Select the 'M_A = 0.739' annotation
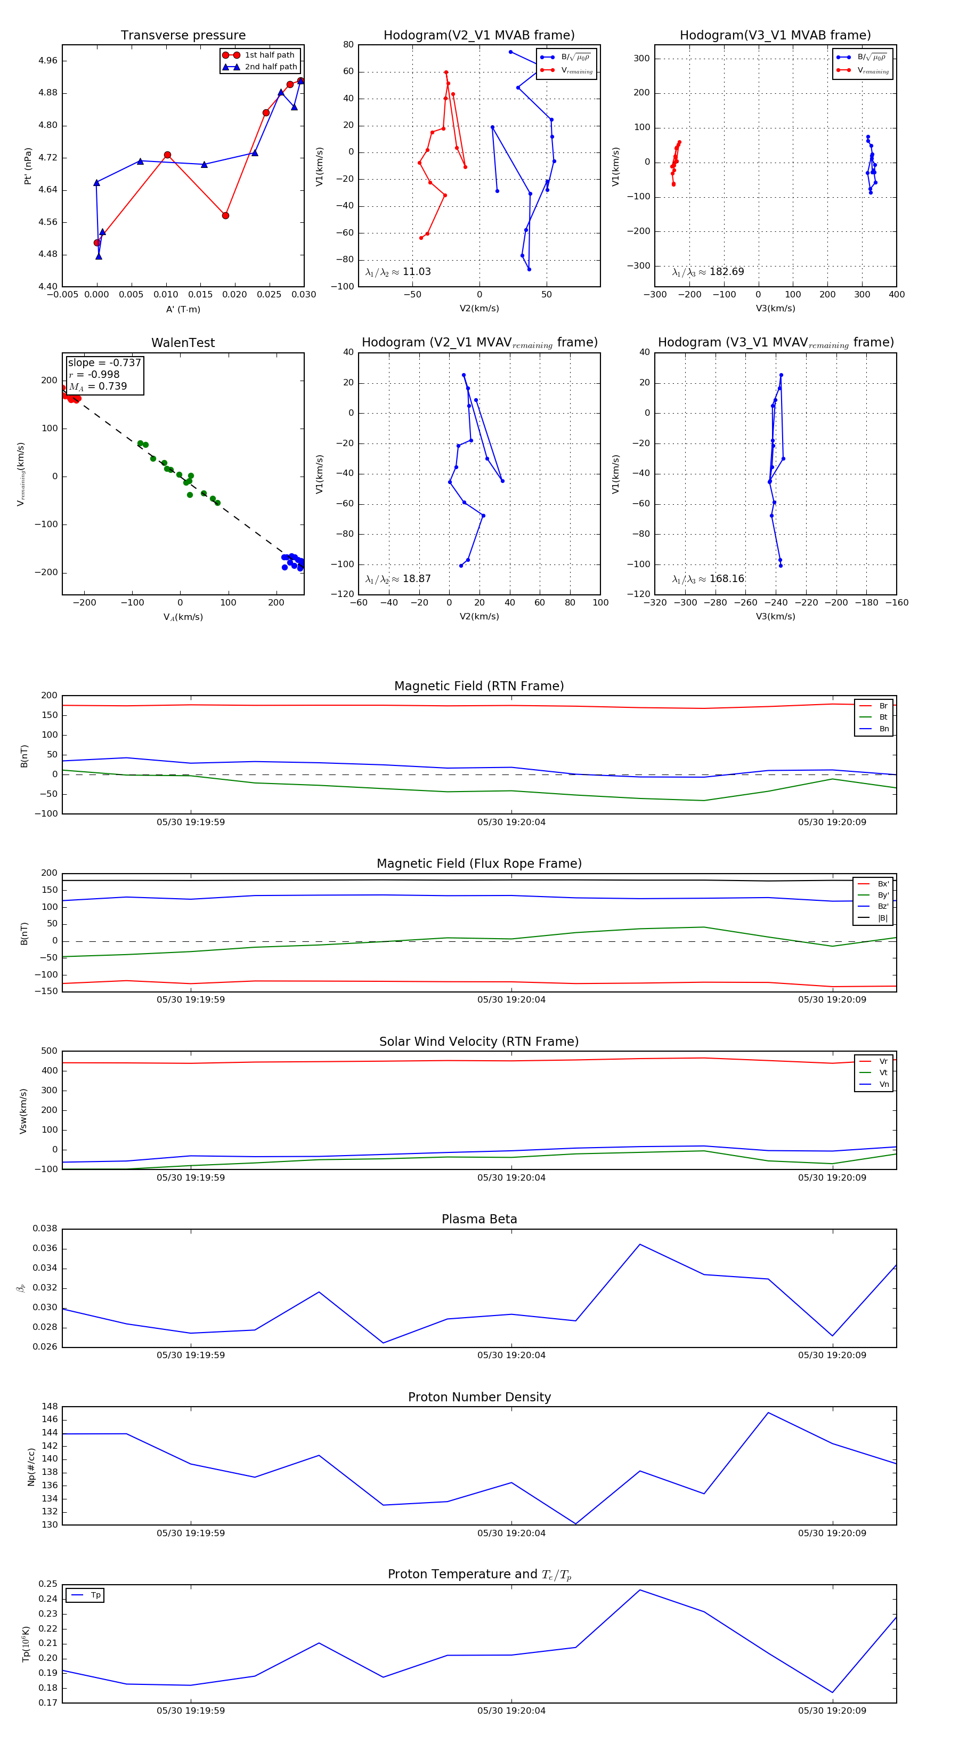Image resolution: width=959 pixels, height=1759 pixels. (97, 386)
